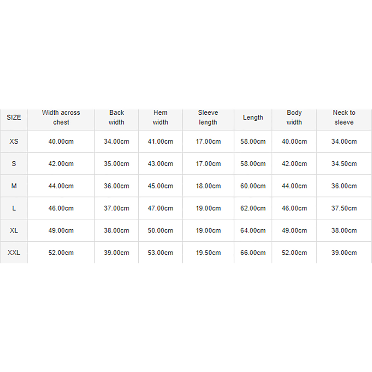Click the 19.50cm sleeve length cell
Screen dimensions: 372x372
[x=208, y=253]
